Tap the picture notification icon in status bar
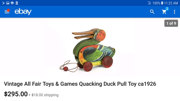This screenshot has width=180, height=101. pos(8,3)
